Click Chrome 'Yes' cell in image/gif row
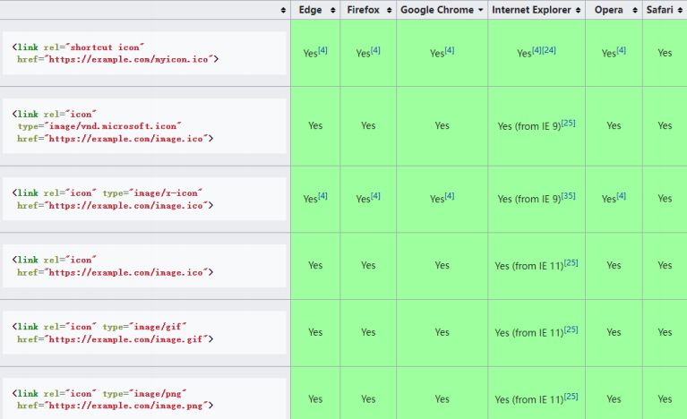The image size is (687, 419). [442, 332]
